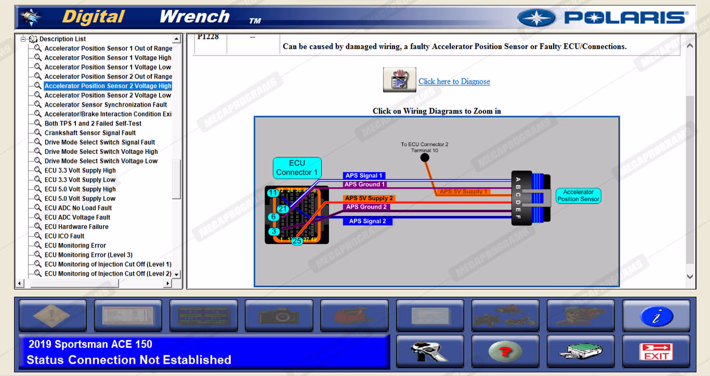
Task: Click the wrench tool button
Action: pos(429,352)
